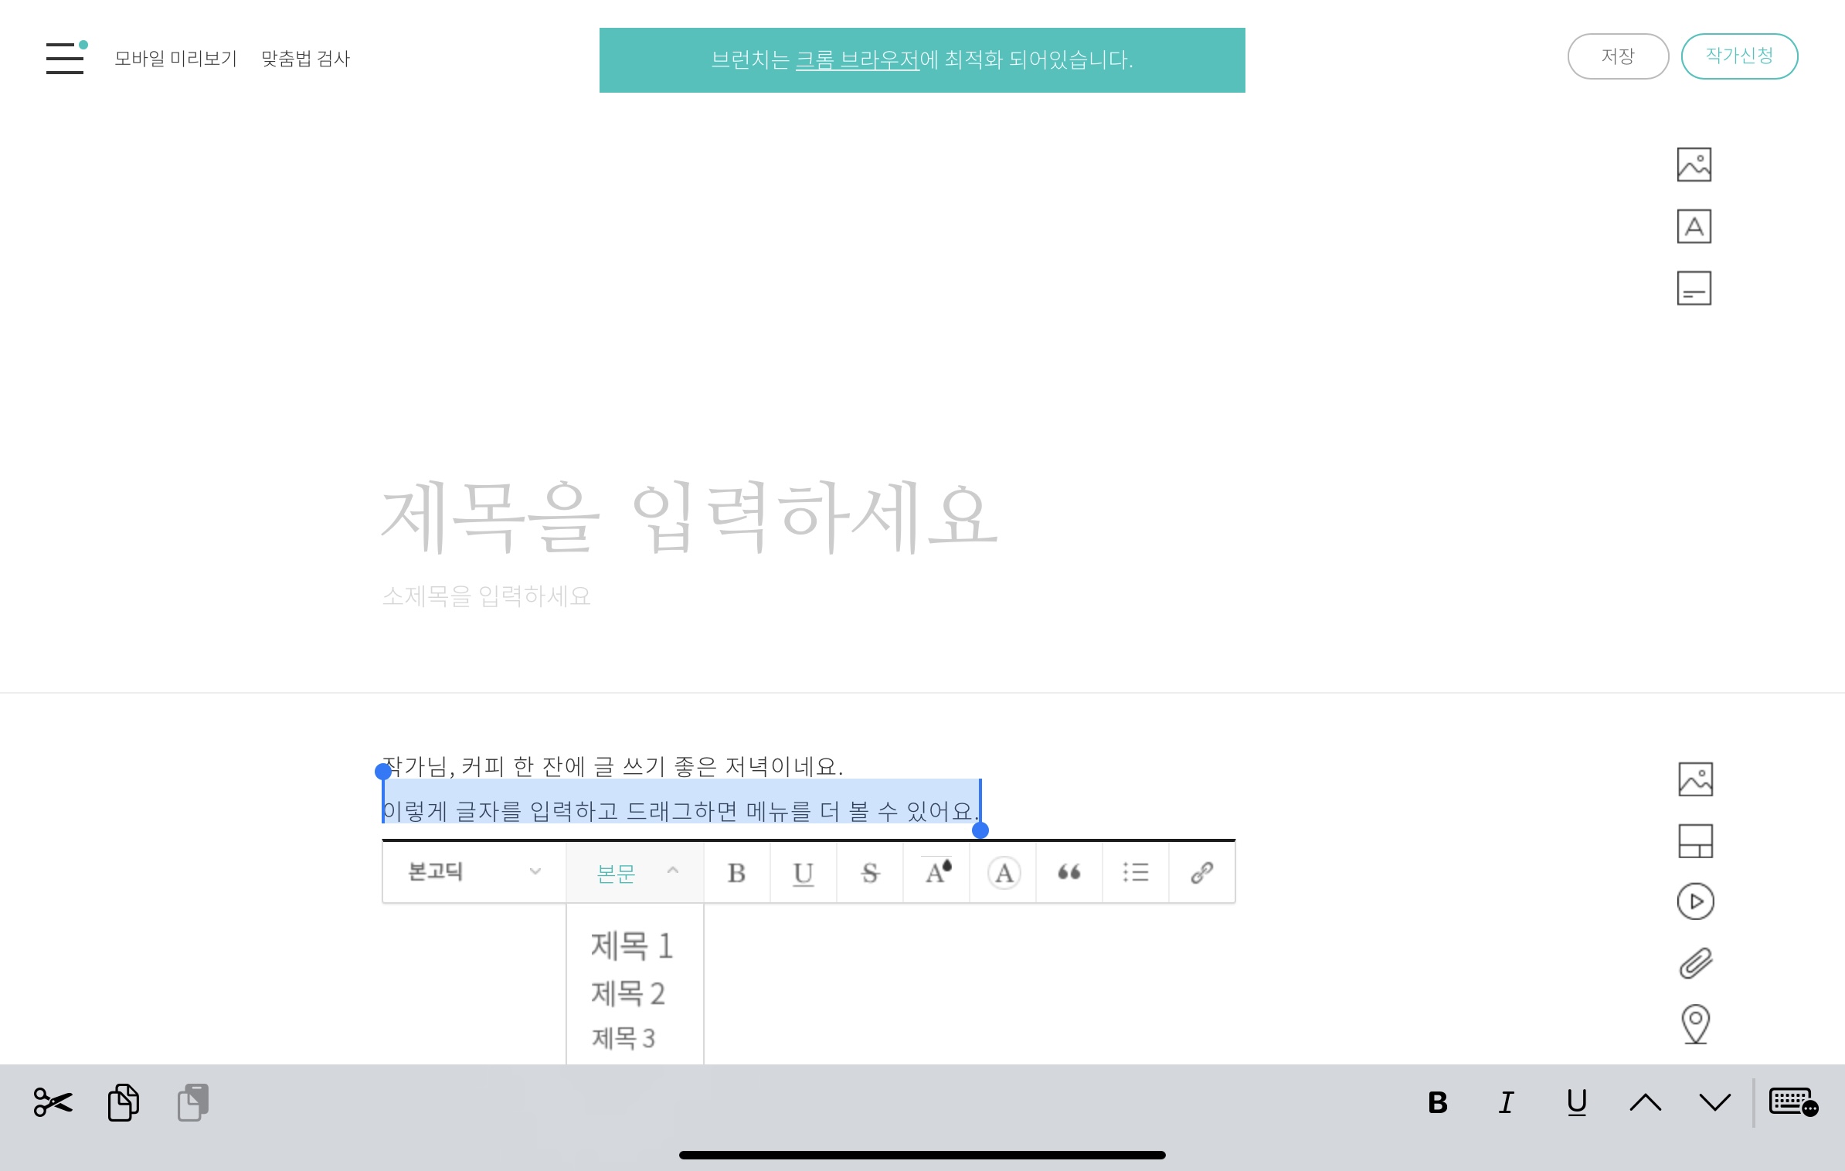This screenshot has width=1845, height=1171.
Task: Toggle strikethrough 'S' formatting
Action: click(x=870, y=873)
